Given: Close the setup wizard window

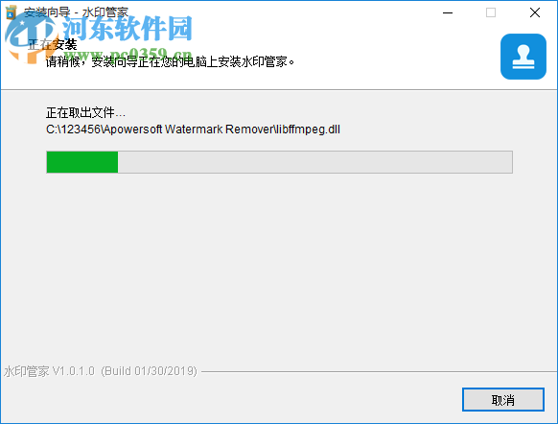Looking at the screenshot, I should coord(535,12).
